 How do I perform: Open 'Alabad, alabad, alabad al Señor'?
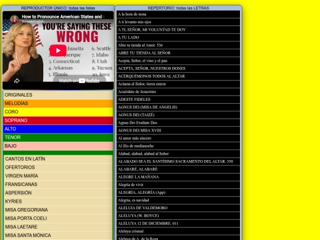pos(178,153)
